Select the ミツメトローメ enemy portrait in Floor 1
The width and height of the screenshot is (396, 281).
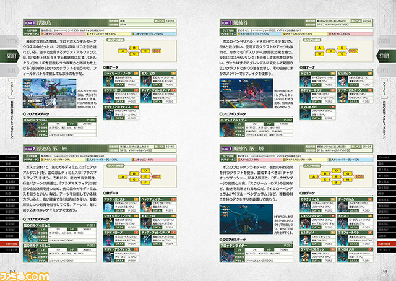108,97
